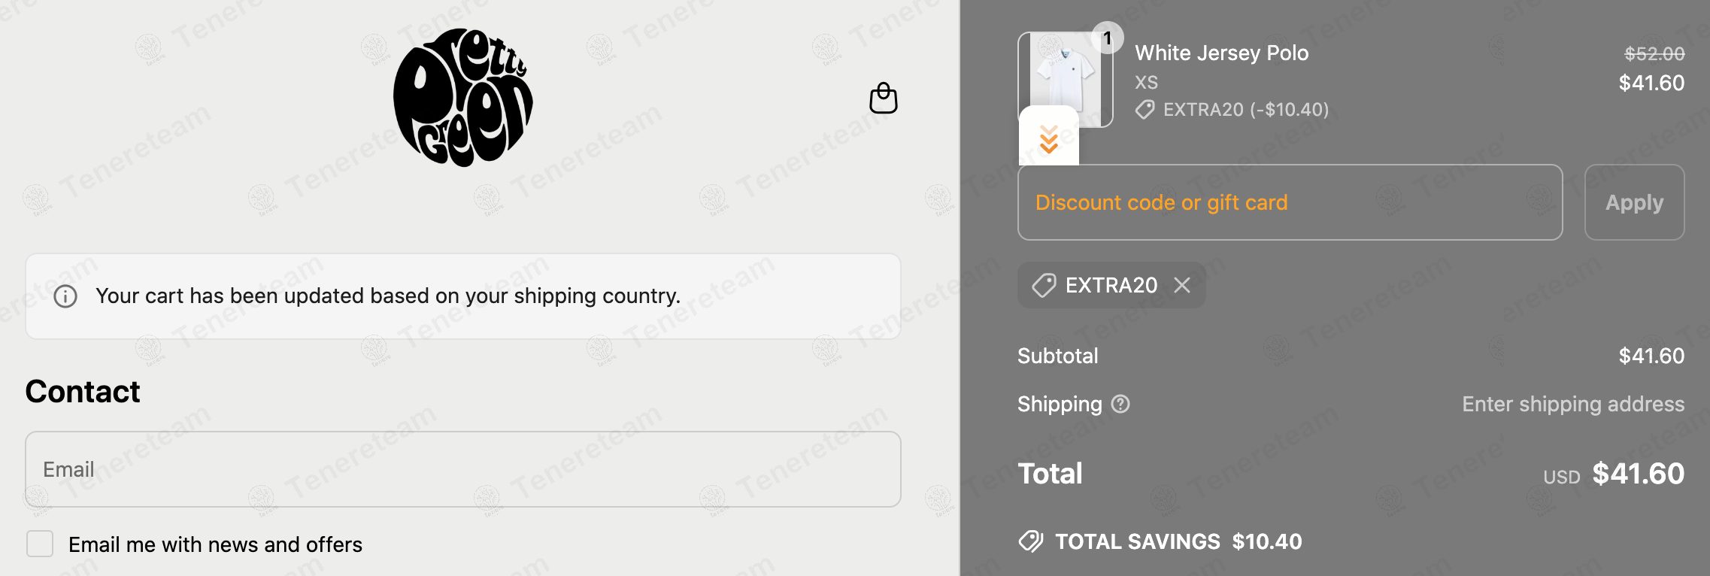Click the USD $41.60 total amount

1637,474
